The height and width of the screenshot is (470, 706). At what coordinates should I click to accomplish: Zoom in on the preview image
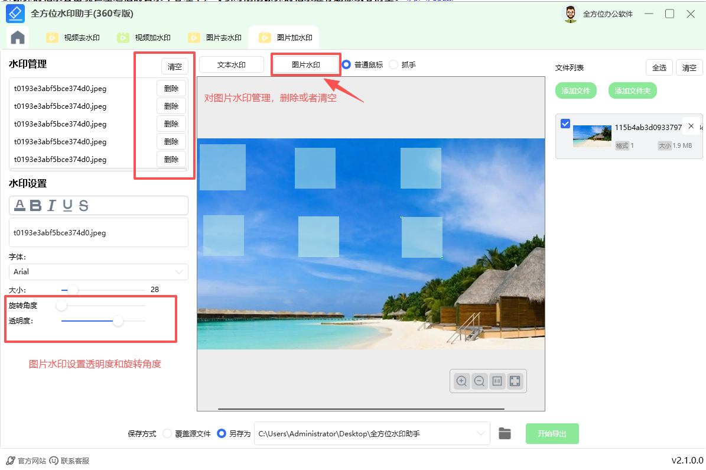(x=461, y=381)
